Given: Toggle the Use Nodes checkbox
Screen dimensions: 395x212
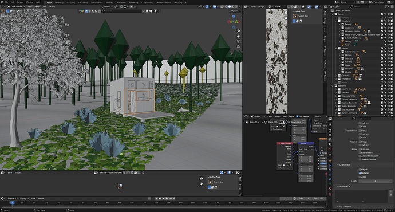Looking at the screenshot, I should [x=297, y=116].
